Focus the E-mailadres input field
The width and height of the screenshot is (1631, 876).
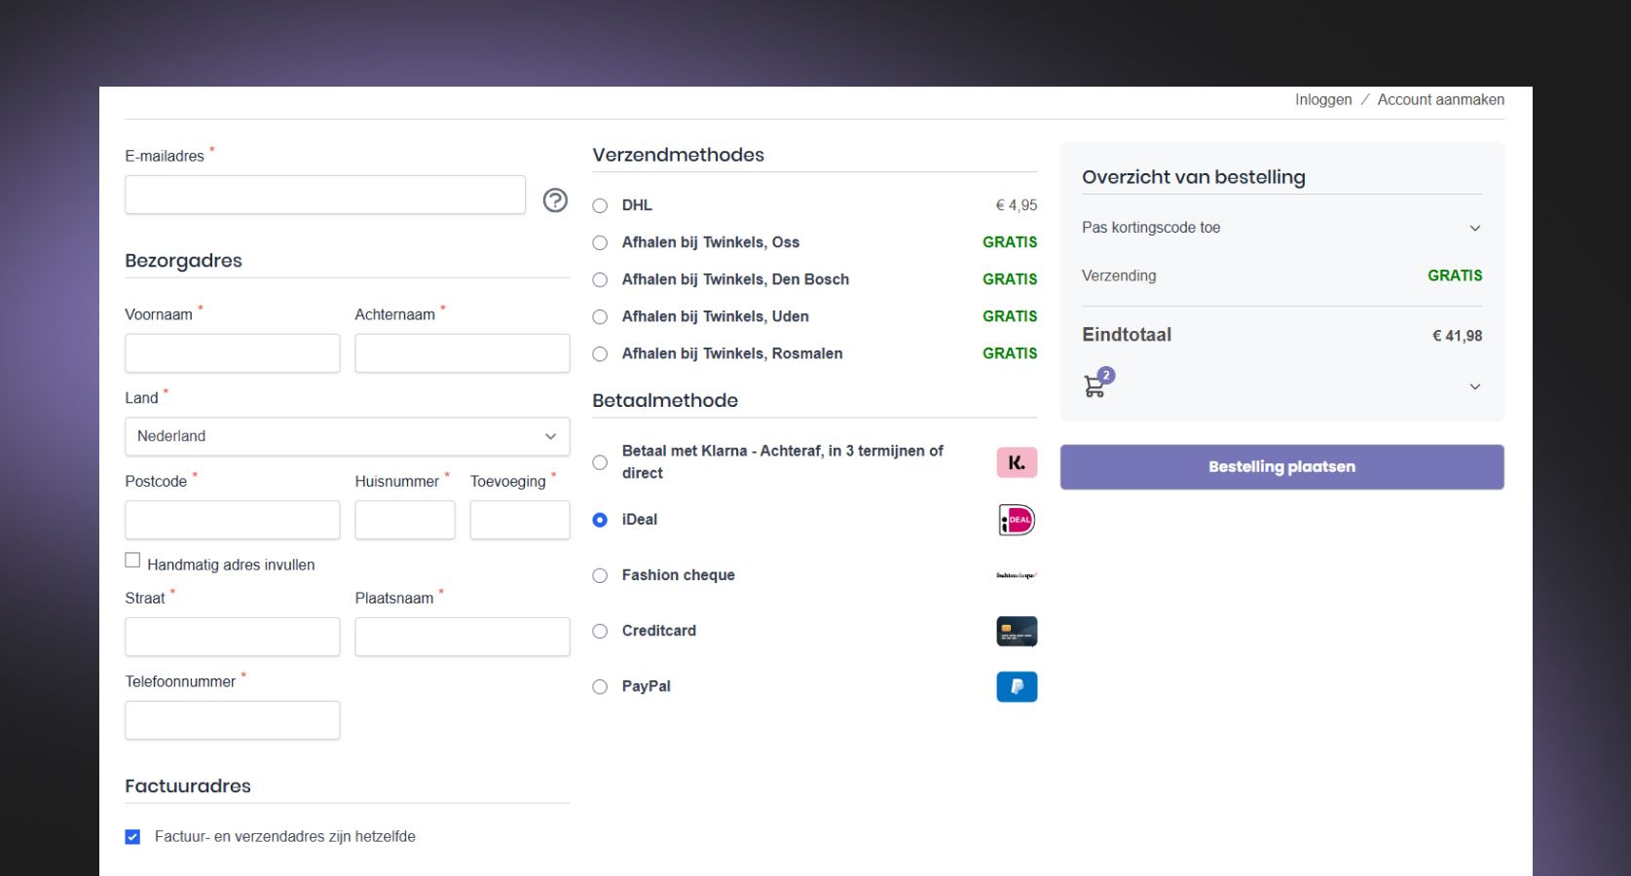[x=325, y=195]
